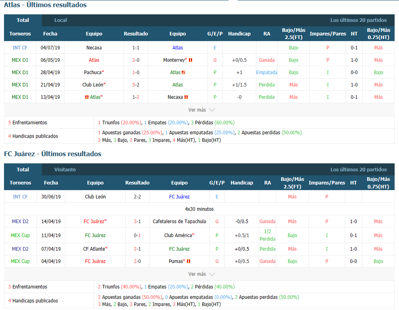
Task: Select the Total tab in FC Juárez section
Action: point(23,170)
